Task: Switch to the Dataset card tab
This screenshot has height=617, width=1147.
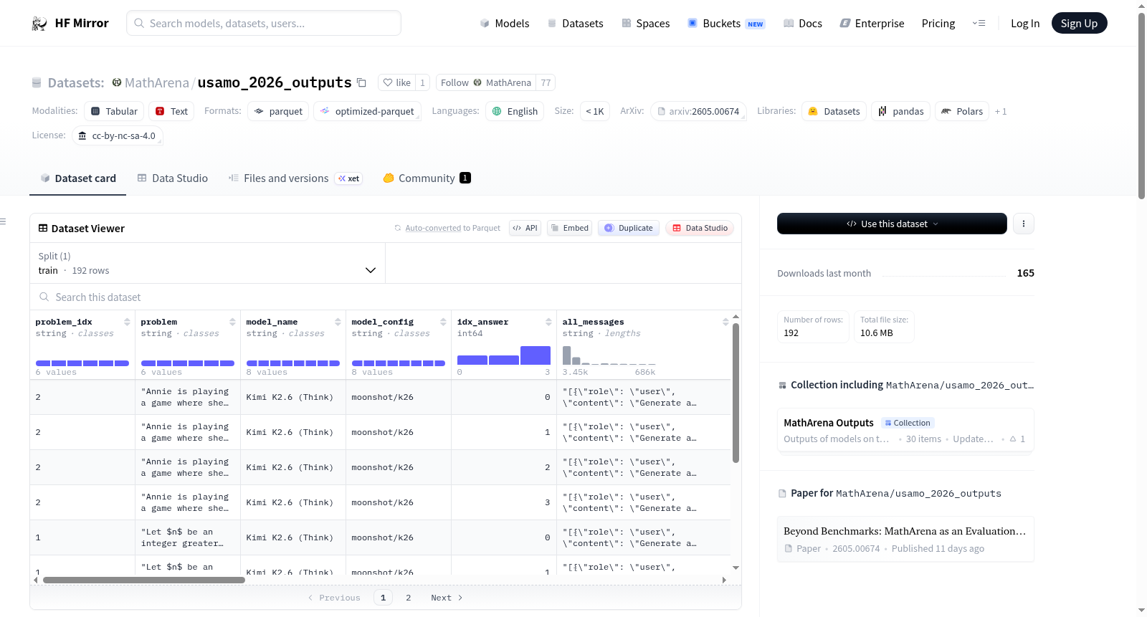Action: [77, 178]
